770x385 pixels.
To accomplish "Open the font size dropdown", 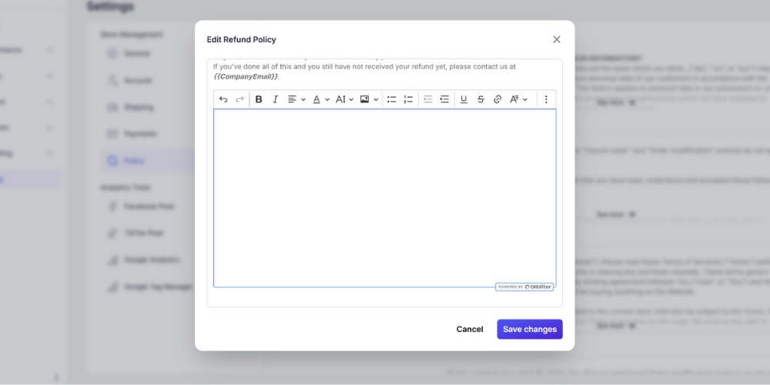I will pos(345,99).
